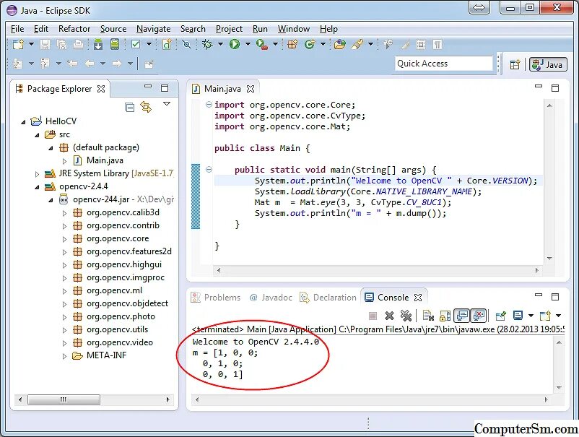The image size is (579, 437).
Task: Click the disabled Terminate stop icon
Action: coord(373,316)
